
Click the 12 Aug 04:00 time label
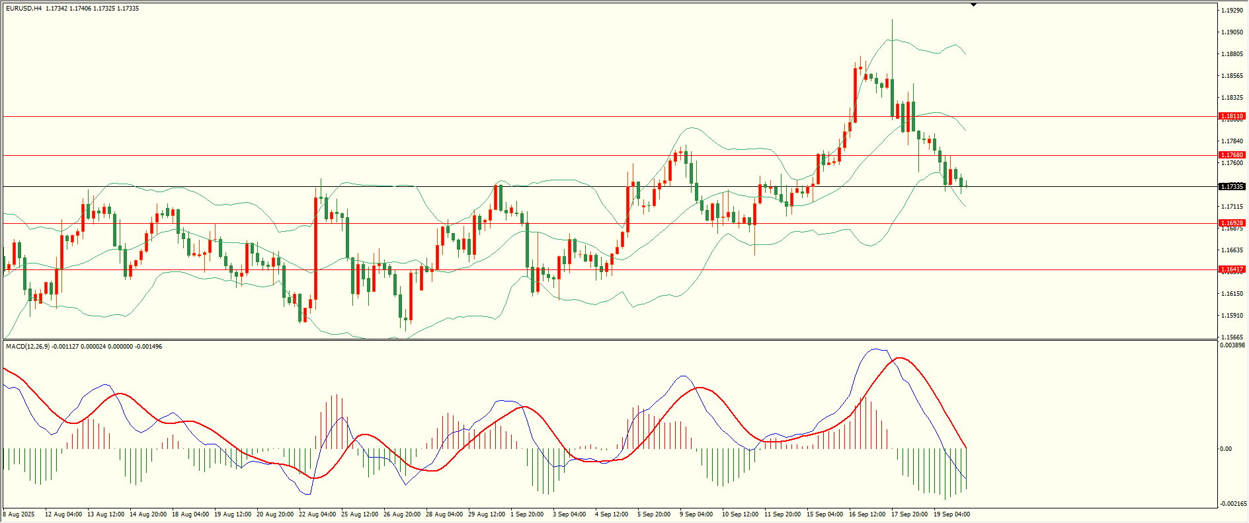pos(63,514)
